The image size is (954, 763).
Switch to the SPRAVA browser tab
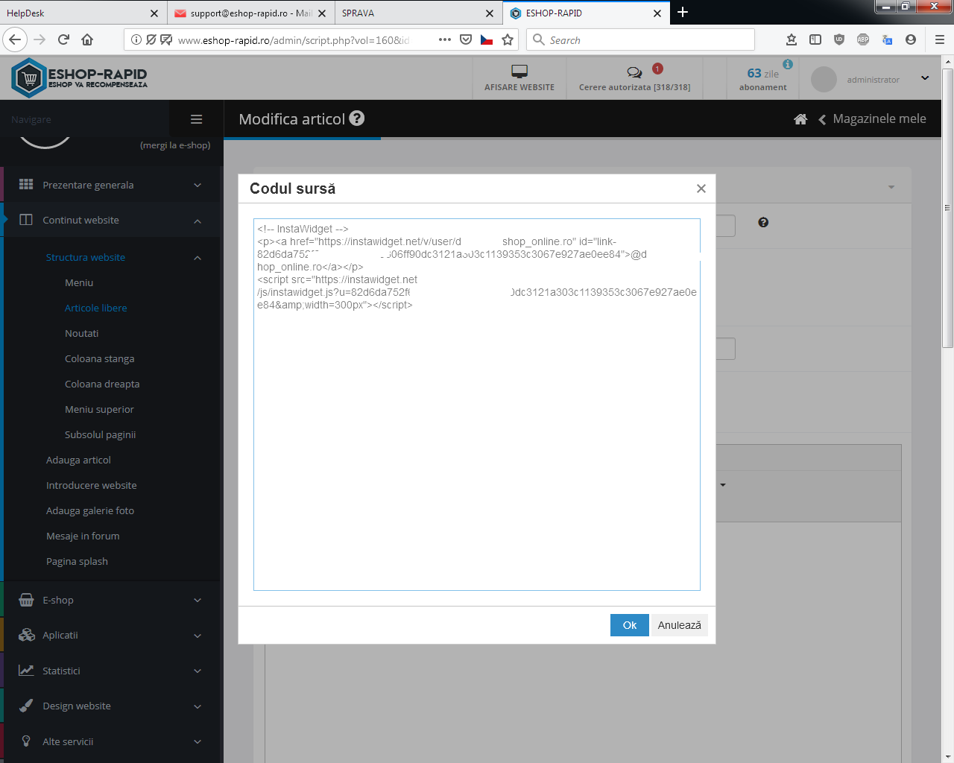[418, 13]
